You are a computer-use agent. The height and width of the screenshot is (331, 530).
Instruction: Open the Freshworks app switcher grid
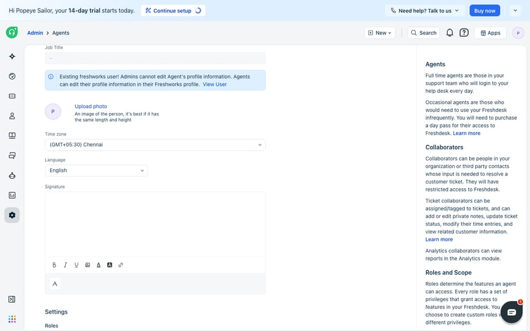[12, 319]
